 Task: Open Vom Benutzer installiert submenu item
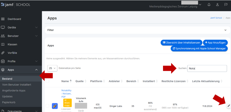click(17, 84)
